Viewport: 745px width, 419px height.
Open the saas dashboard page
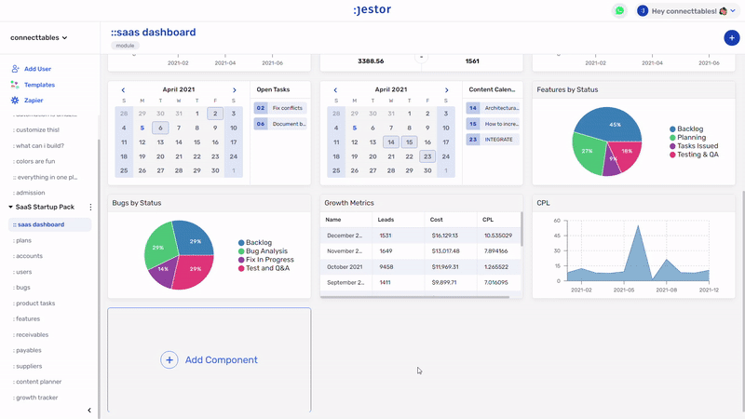pos(50,224)
